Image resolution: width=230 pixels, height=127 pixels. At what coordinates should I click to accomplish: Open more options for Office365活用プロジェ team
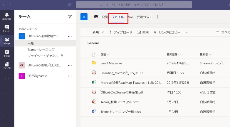(x=70, y=65)
